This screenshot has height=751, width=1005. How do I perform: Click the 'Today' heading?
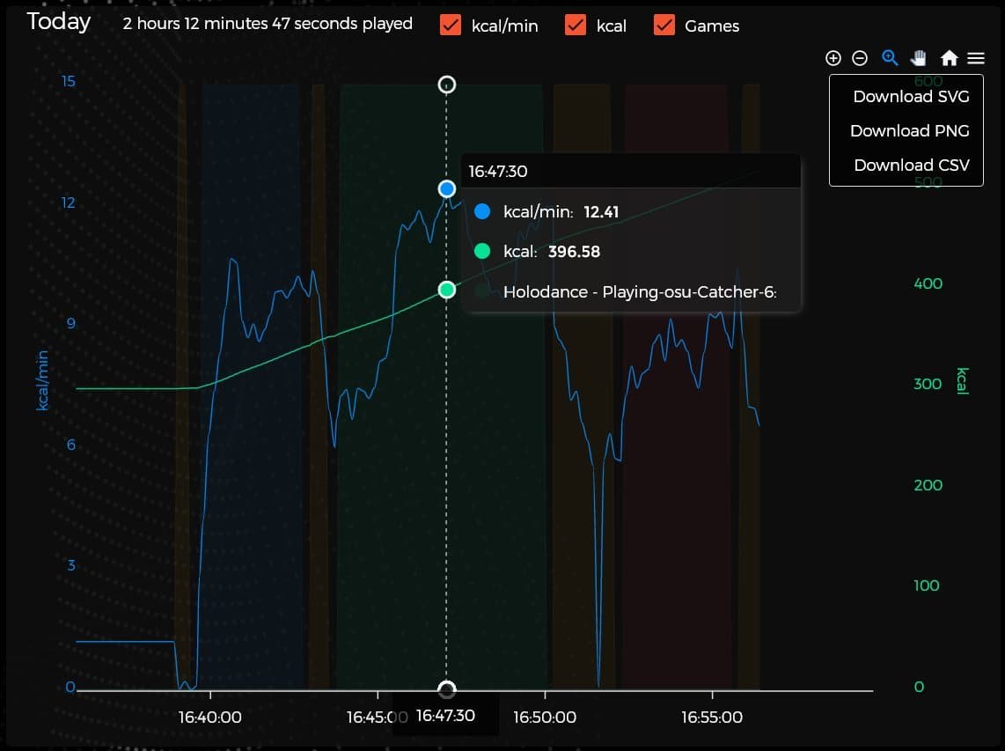click(58, 22)
